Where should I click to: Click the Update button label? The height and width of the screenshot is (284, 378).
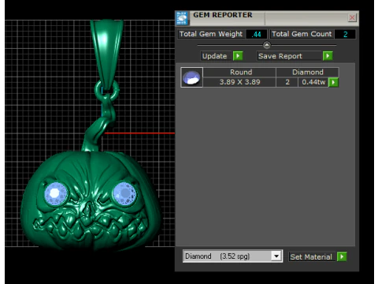pos(216,56)
